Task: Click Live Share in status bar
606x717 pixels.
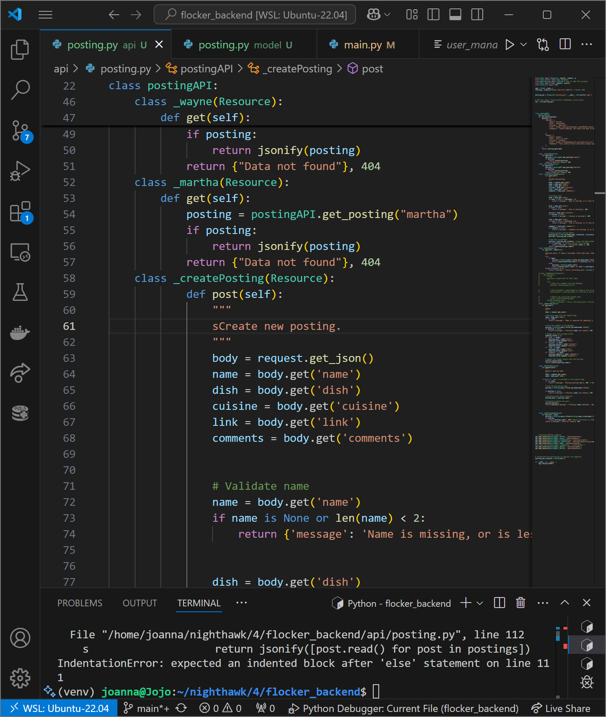Action: (x=561, y=709)
